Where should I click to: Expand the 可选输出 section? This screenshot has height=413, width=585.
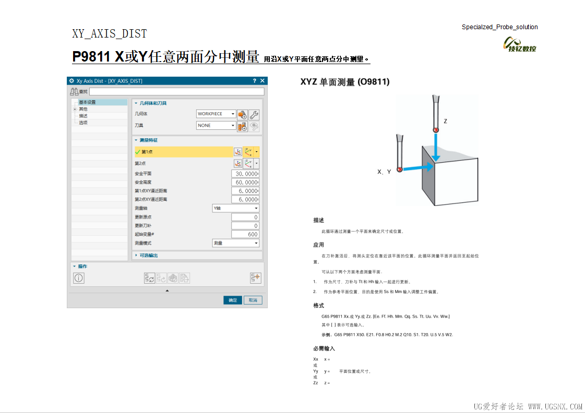136,256
